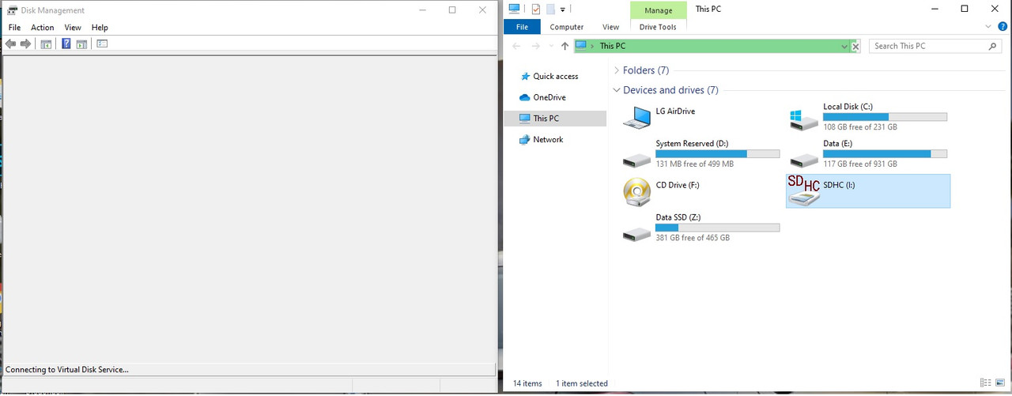Click Data SSD (Z:) capacity usage bar

[x=717, y=228]
